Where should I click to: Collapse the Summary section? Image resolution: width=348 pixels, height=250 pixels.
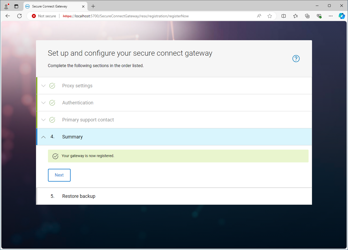[43, 137]
